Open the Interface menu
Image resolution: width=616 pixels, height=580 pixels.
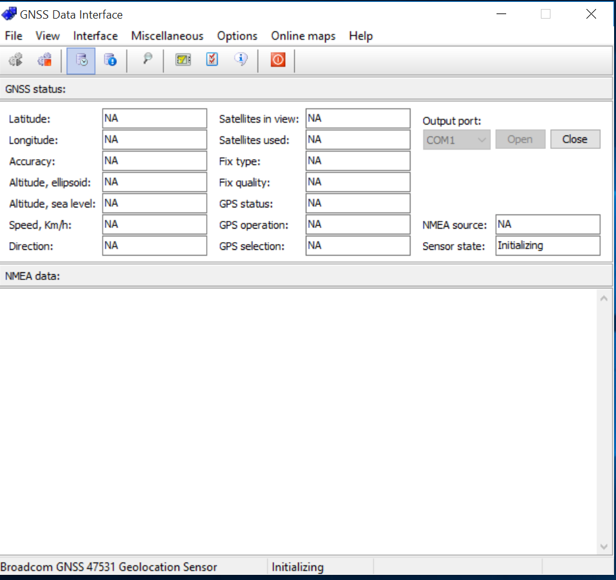click(x=96, y=36)
